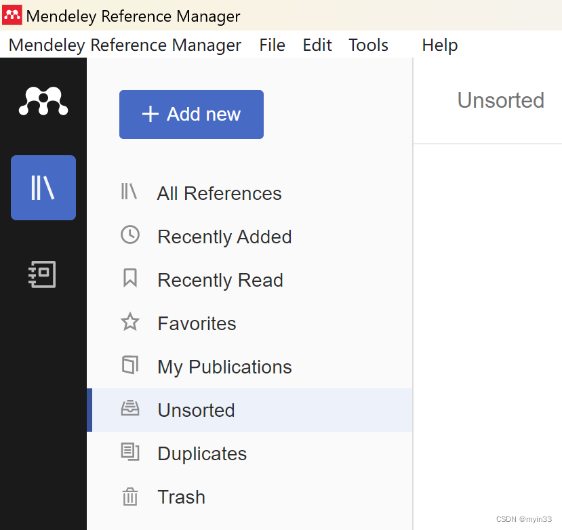562x530 pixels.
Task: Open the Help menu
Action: [x=440, y=45]
